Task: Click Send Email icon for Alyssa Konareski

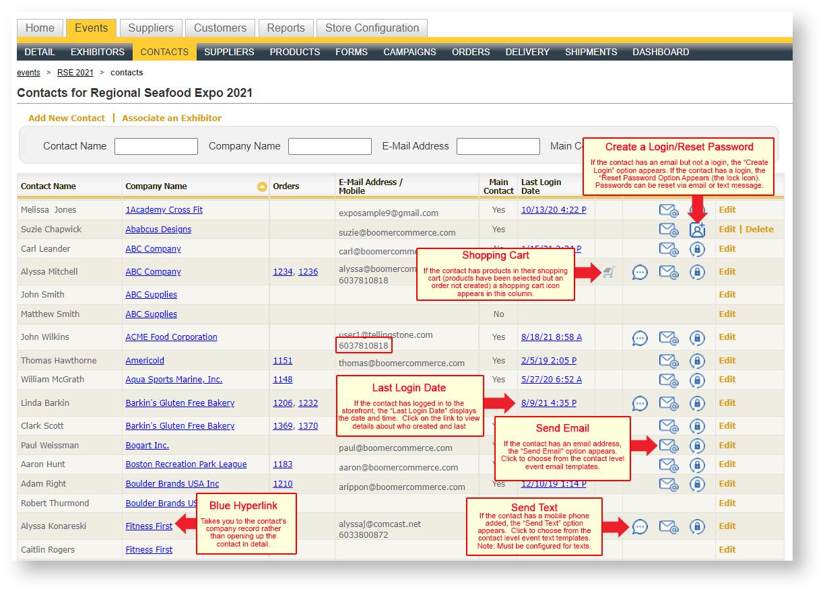Action: (x=668, y=526)
